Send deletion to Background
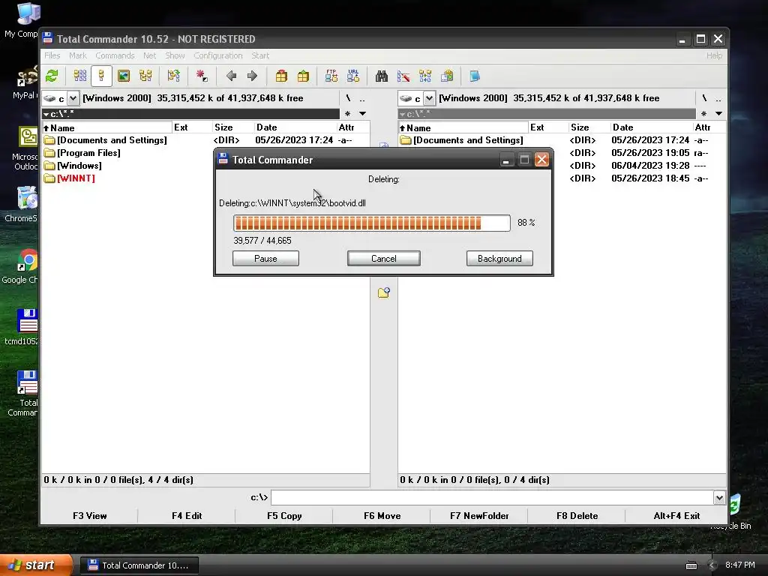 [x=499, y=259]
